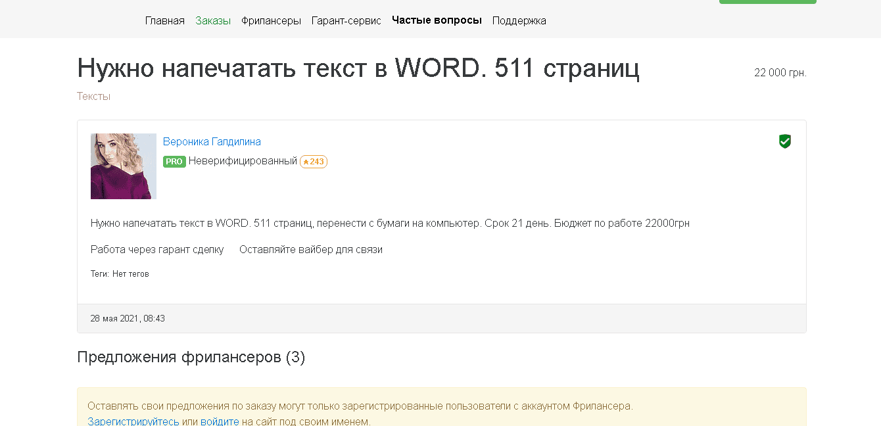Viewport: 881px width, 426px height.
Task: Click the Тексты category link
Action: pyautogui.click(x=93, y=96)
